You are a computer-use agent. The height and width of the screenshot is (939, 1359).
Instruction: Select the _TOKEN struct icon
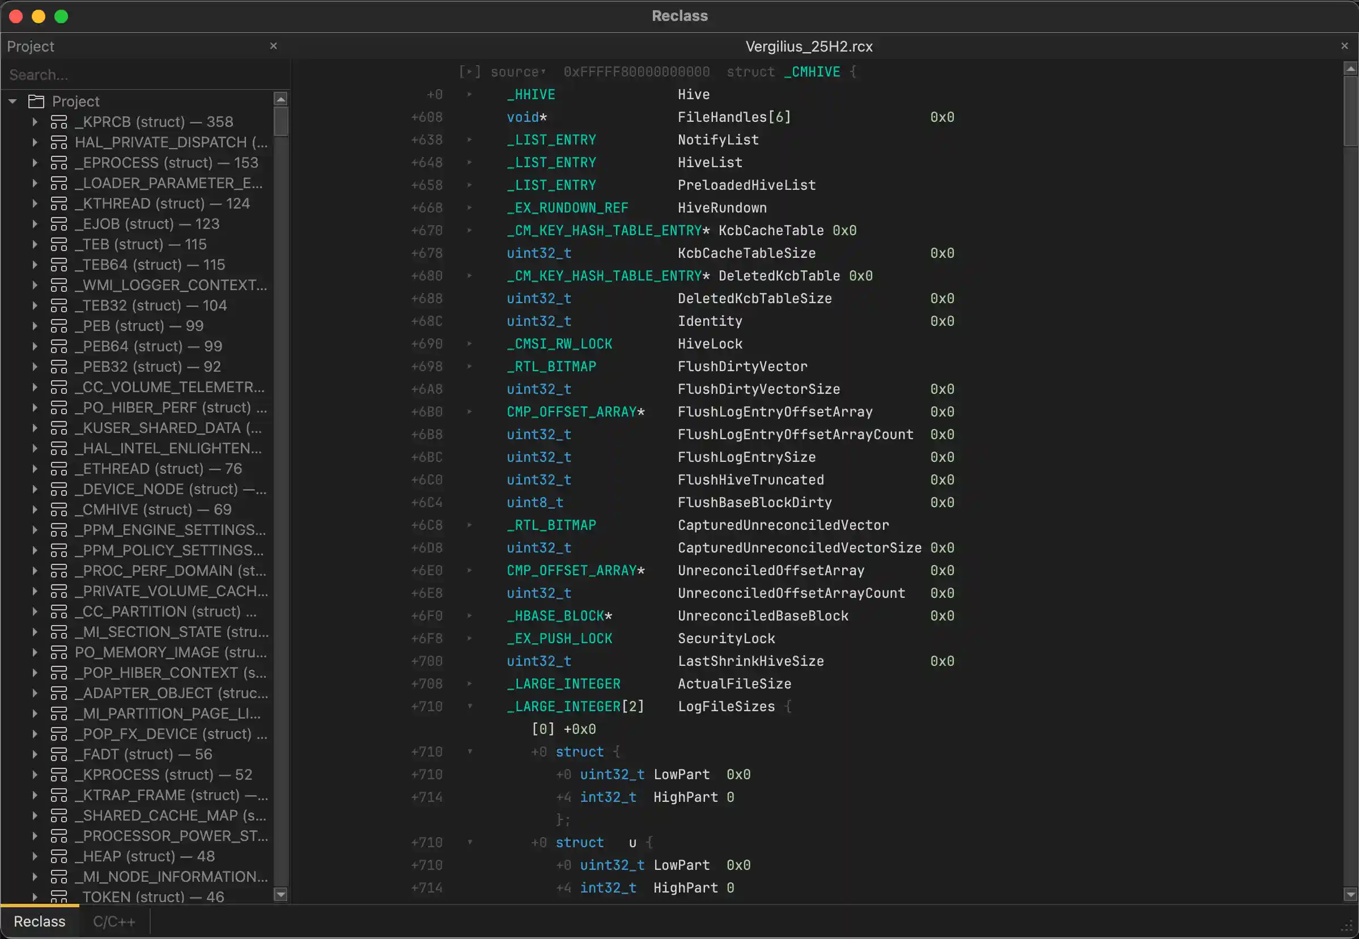pos(60,896)
